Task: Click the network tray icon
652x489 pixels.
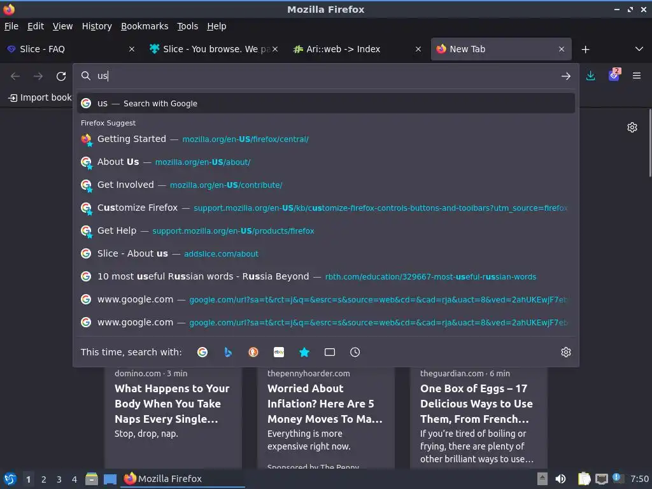Action: (x=601, y=479)
